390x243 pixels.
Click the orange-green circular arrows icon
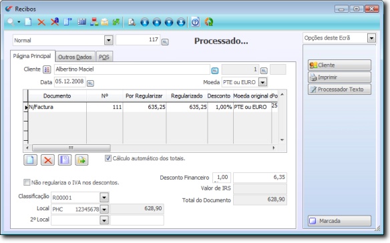point(209,22)
